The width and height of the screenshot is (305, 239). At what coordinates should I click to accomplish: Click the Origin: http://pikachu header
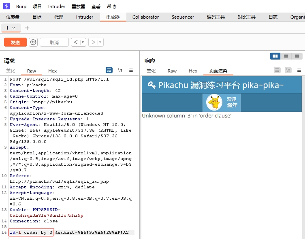[41, 102]
